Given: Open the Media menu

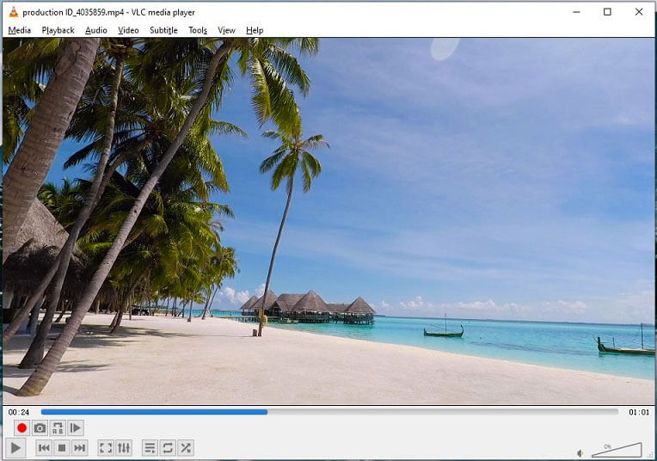Looking at the screenshot, I should [x=19, y=30].
